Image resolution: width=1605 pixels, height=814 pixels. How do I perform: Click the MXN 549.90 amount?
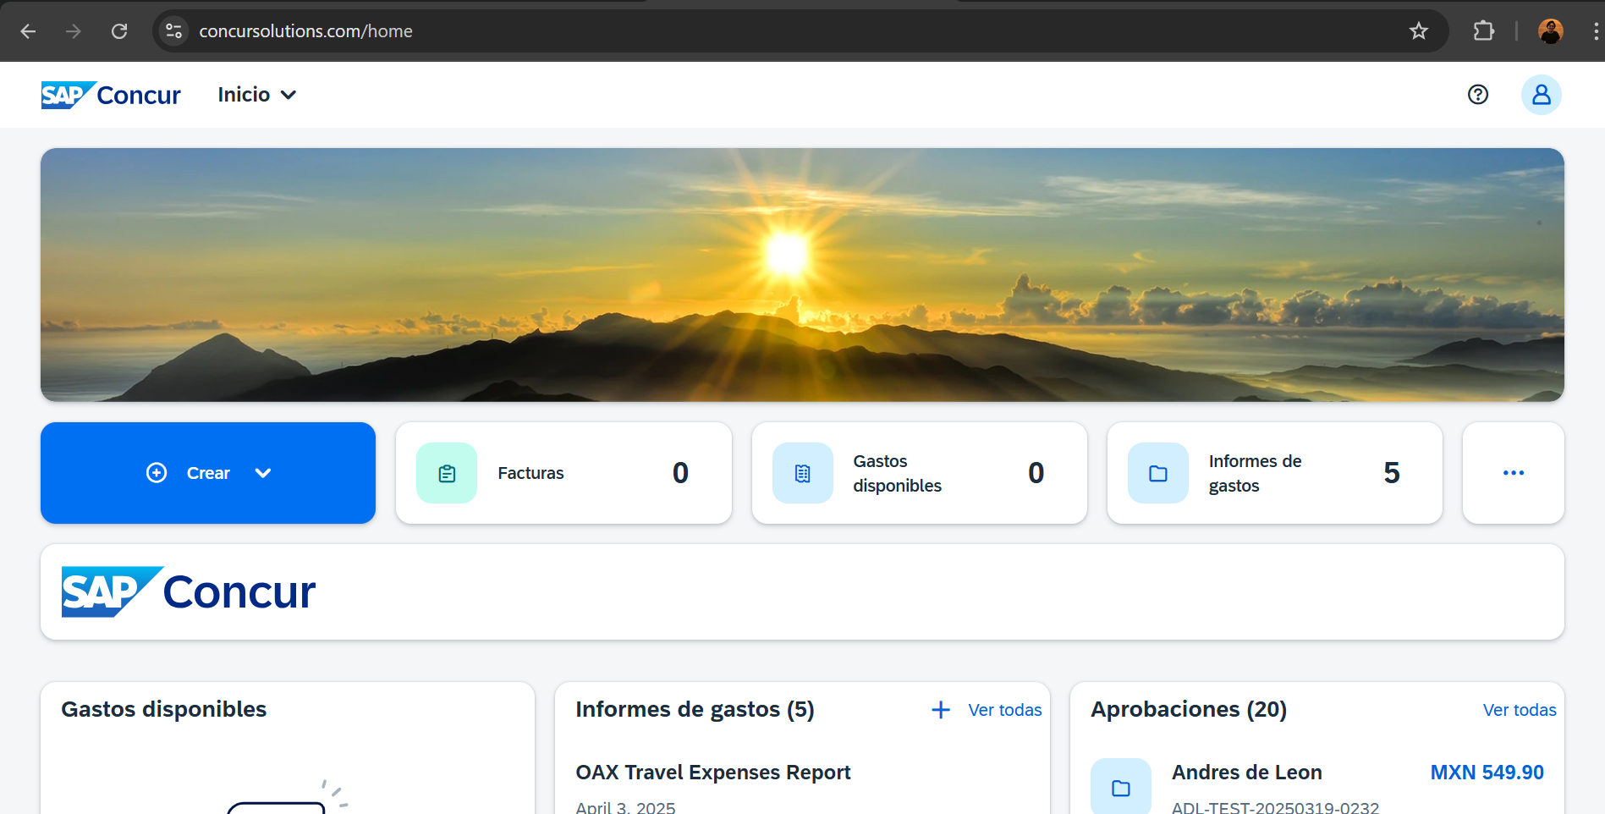1487,773
